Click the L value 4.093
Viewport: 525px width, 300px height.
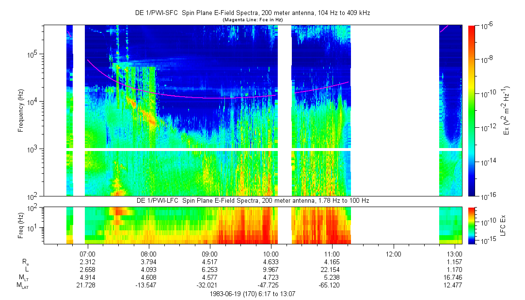[x=149, y=270]
